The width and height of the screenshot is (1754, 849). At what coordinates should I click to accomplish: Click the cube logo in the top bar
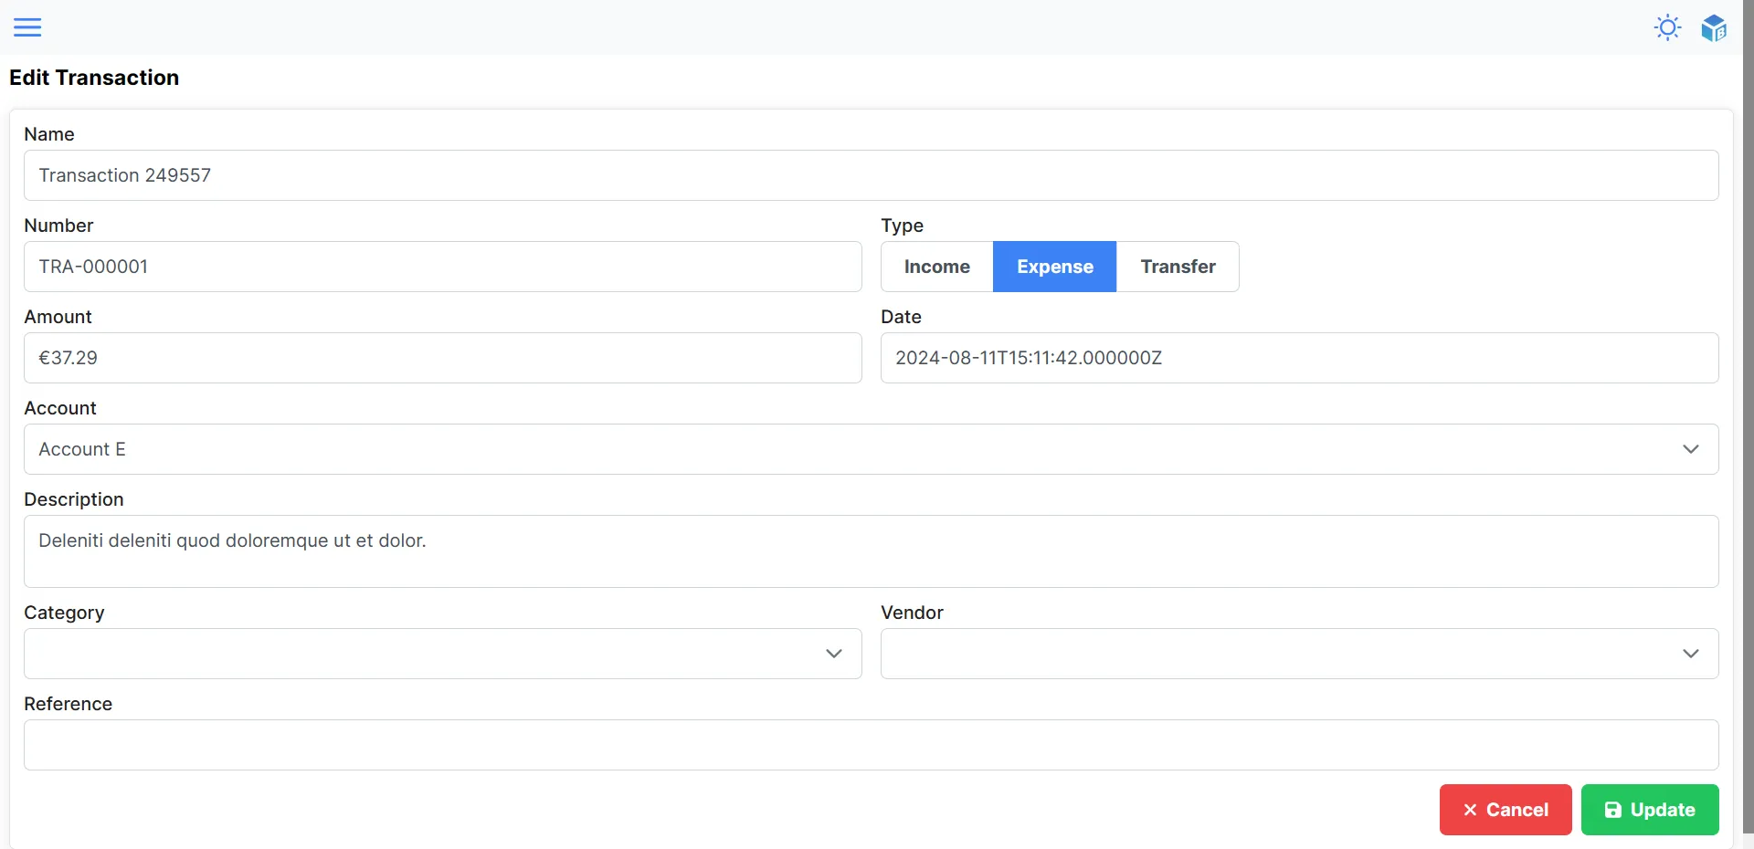pyautogui.click(x=1714, y=27)
